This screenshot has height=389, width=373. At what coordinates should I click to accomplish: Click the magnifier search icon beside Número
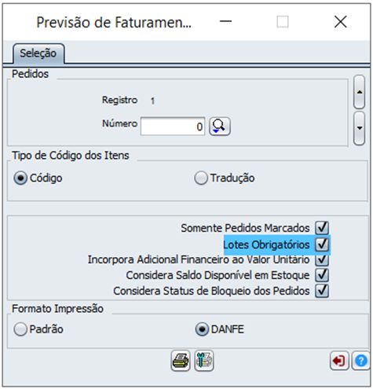(x=220, y=127)
